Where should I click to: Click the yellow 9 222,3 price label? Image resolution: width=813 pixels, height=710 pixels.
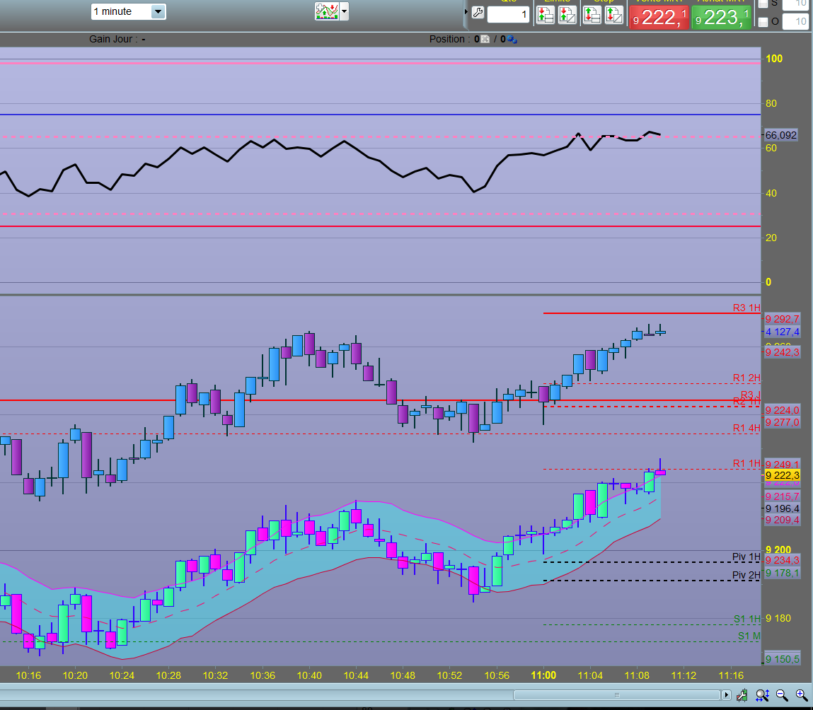[783, 475]
